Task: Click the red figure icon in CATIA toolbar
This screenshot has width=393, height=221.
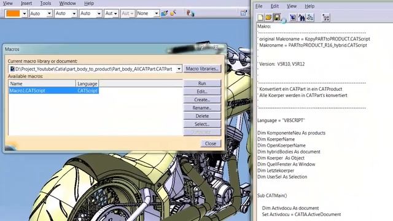Action: point(190,13)
